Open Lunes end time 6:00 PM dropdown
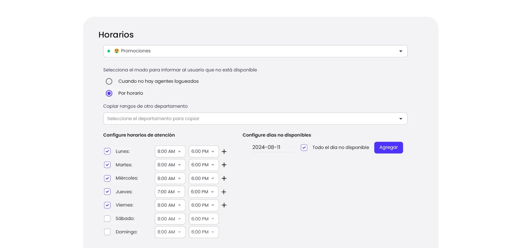Screen dimensions: 522x248 (204, 152)
